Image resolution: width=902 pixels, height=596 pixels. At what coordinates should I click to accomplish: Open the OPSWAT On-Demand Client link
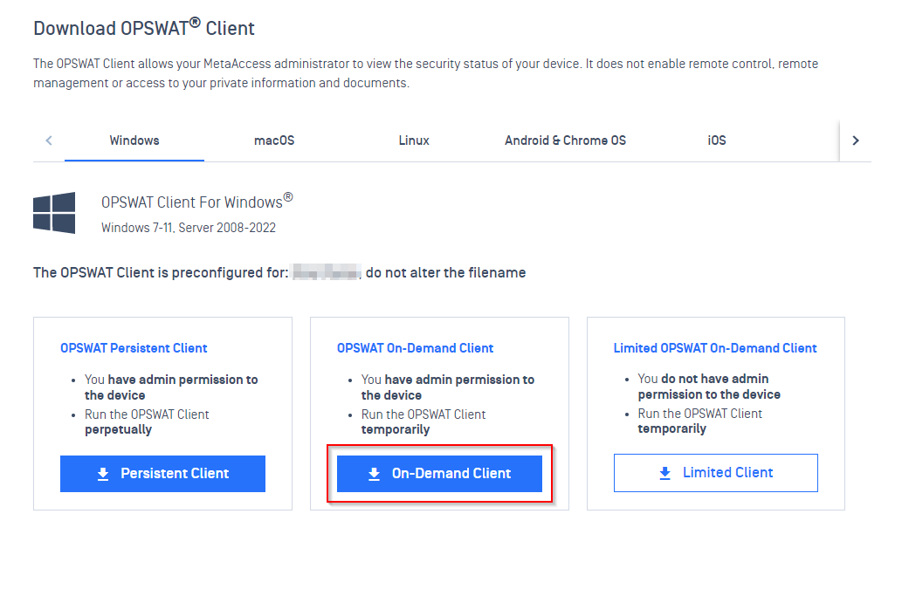tap(416, 348)
